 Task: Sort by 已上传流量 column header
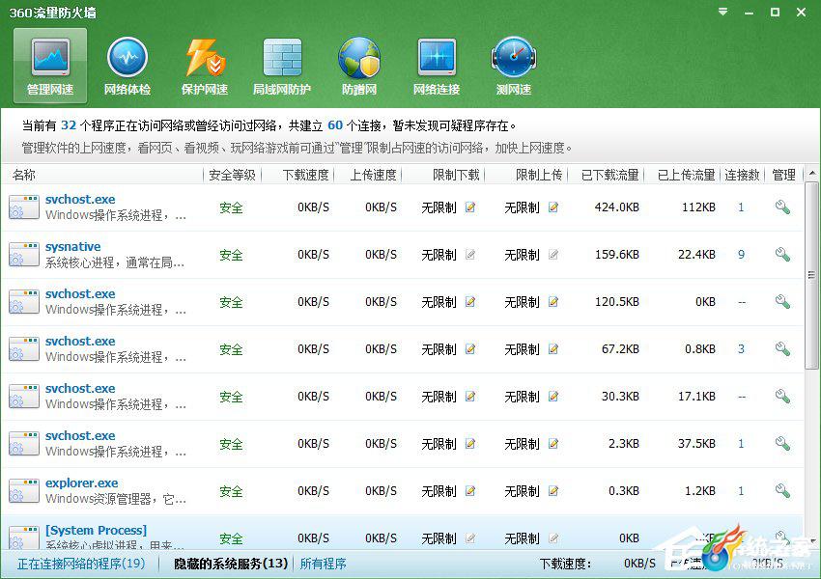point(687,175)
